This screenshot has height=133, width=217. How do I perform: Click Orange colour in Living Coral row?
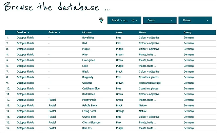click(x=120, y=111)
